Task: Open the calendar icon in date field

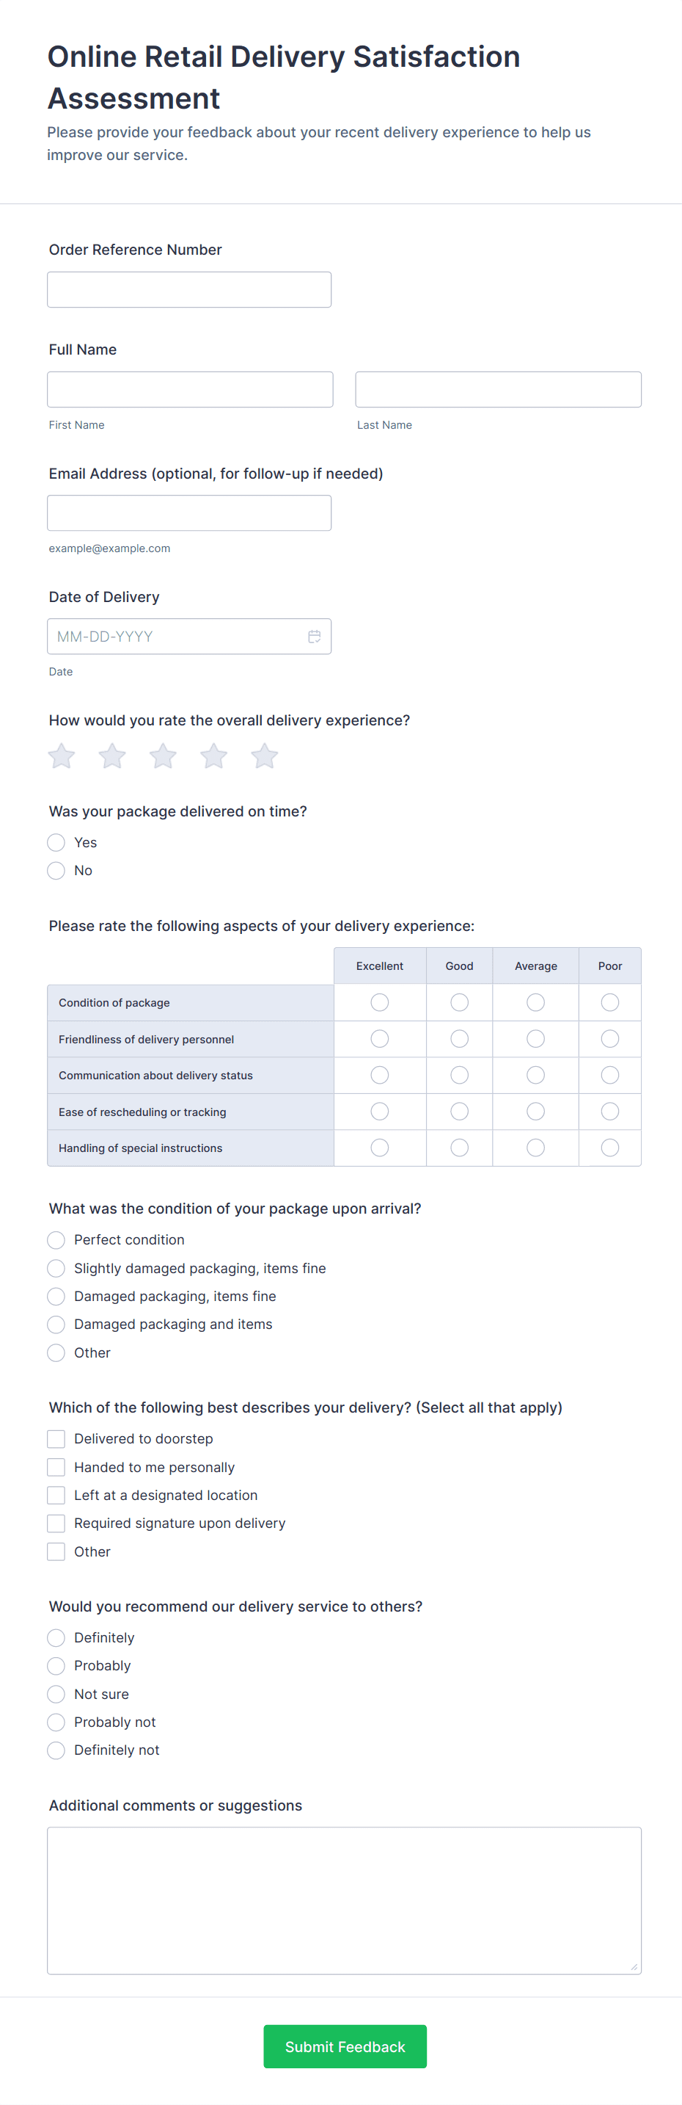Action: point(314,637)
